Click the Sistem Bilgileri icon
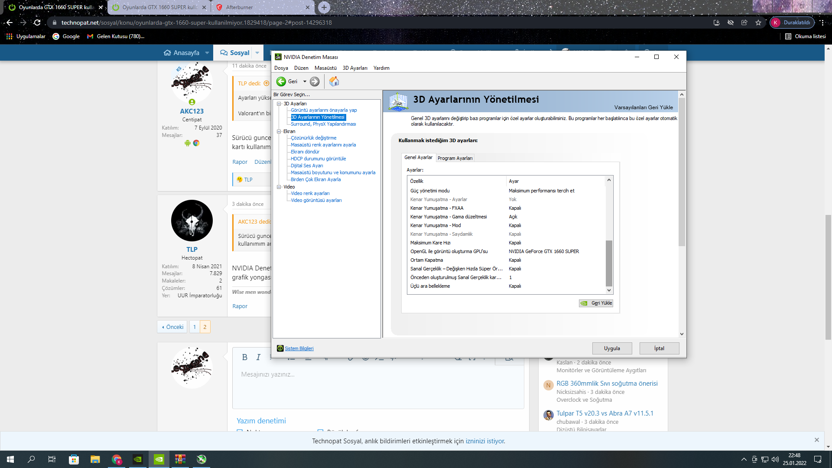 coord(280,348)
